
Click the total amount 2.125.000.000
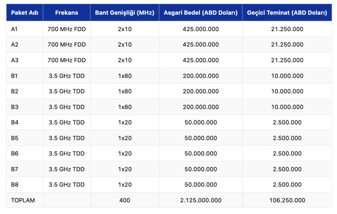[201, 200]
